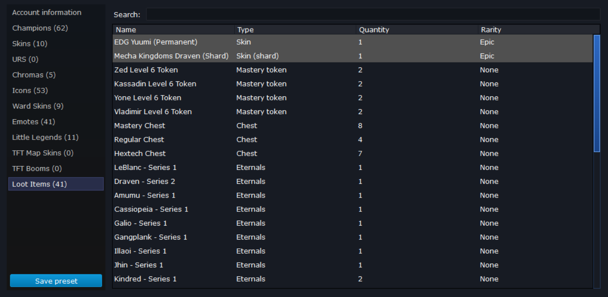
Task: Select Kassadin Level 6 Token row
Action: [353, 84]
